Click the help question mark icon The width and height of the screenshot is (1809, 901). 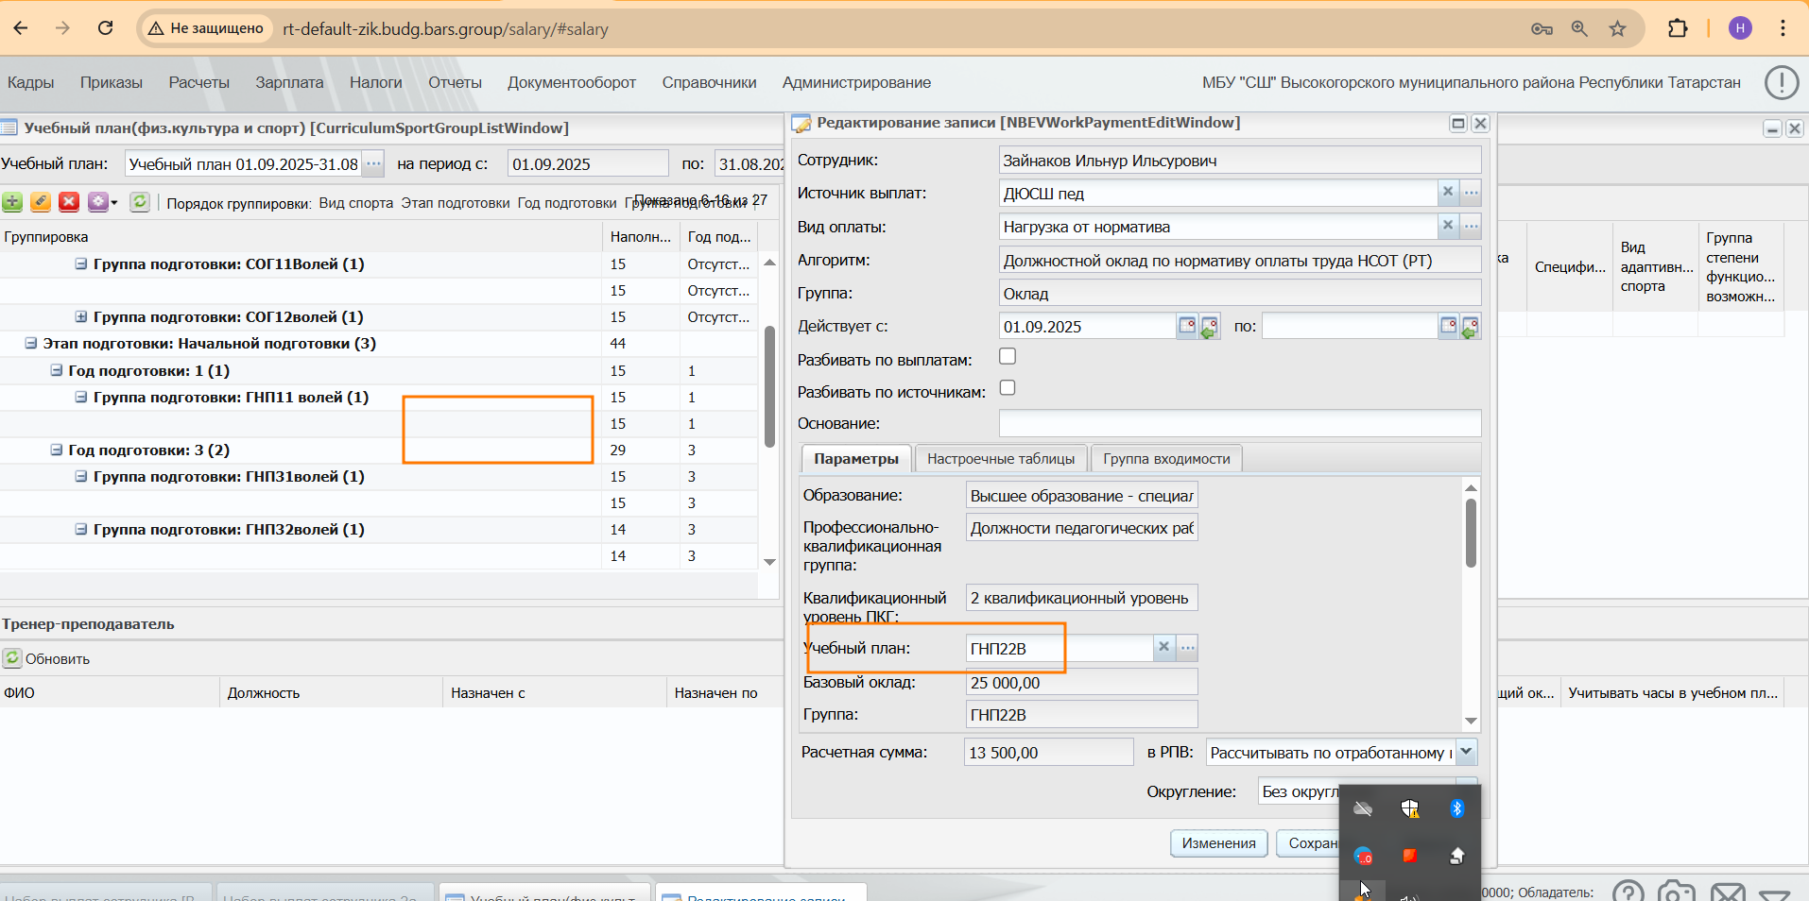[x=1628, y=892]
